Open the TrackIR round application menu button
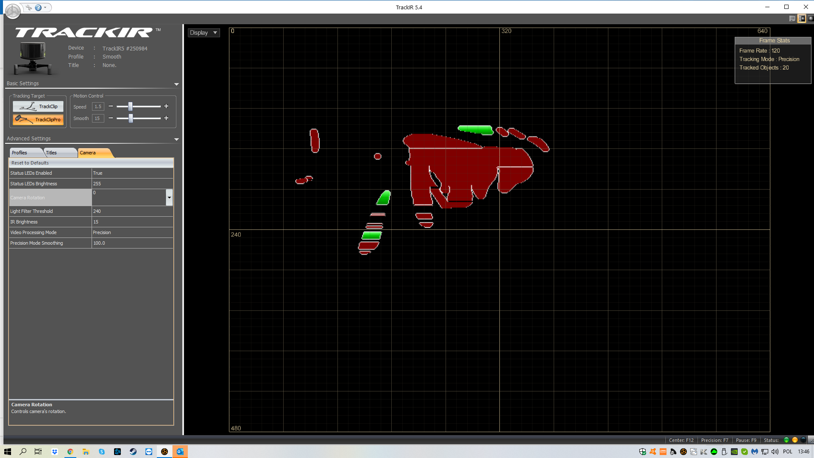 (13, 11)
